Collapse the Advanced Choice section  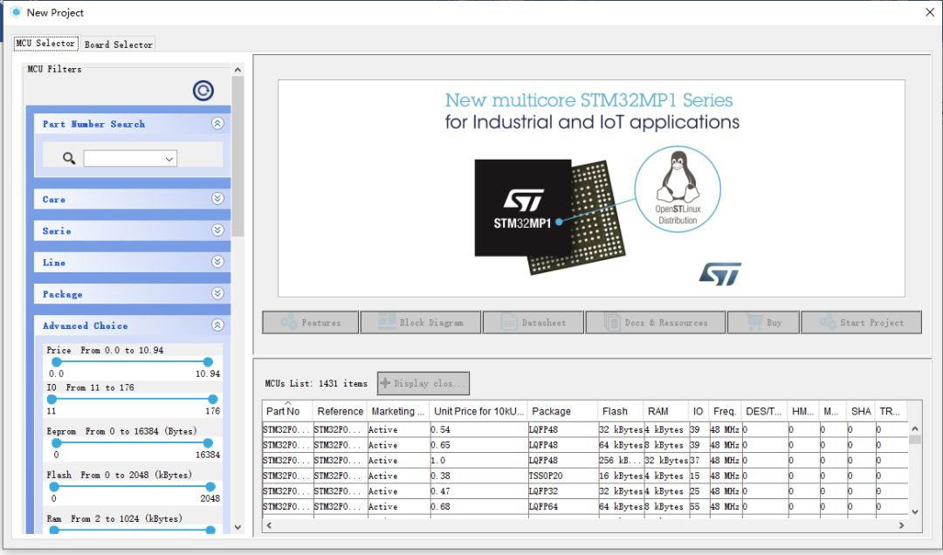[217, 325]
